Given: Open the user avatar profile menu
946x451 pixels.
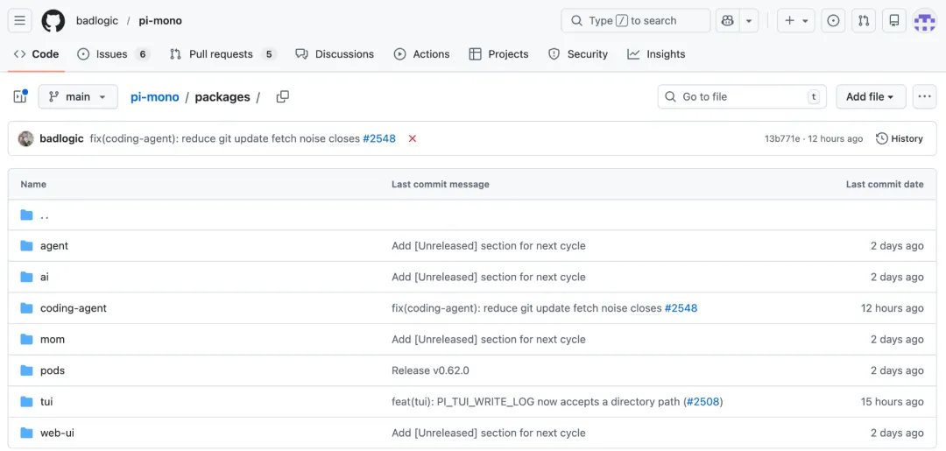Looking at the screenshot, I should pos(925,20).
